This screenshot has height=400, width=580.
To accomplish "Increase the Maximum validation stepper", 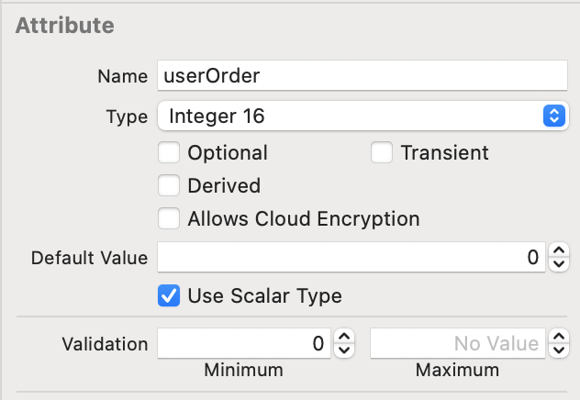I will (x=558, y=339).
